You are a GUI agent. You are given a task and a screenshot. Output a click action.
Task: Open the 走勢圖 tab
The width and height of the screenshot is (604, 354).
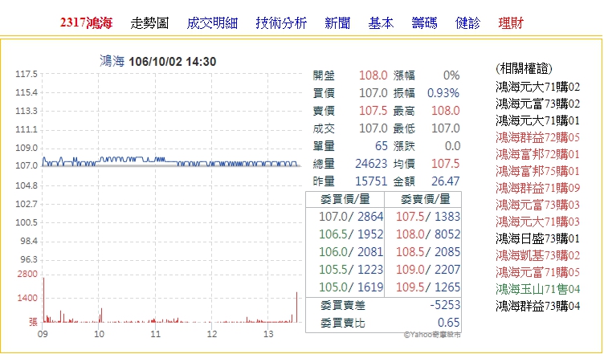(149, 23)
